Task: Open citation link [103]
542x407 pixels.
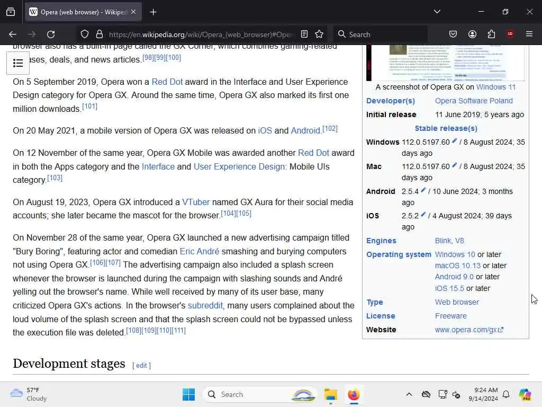Action: coord(55,178)
